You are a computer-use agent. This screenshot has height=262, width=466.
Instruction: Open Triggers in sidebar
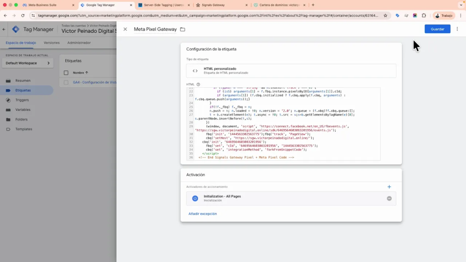[x=22, y=100]
